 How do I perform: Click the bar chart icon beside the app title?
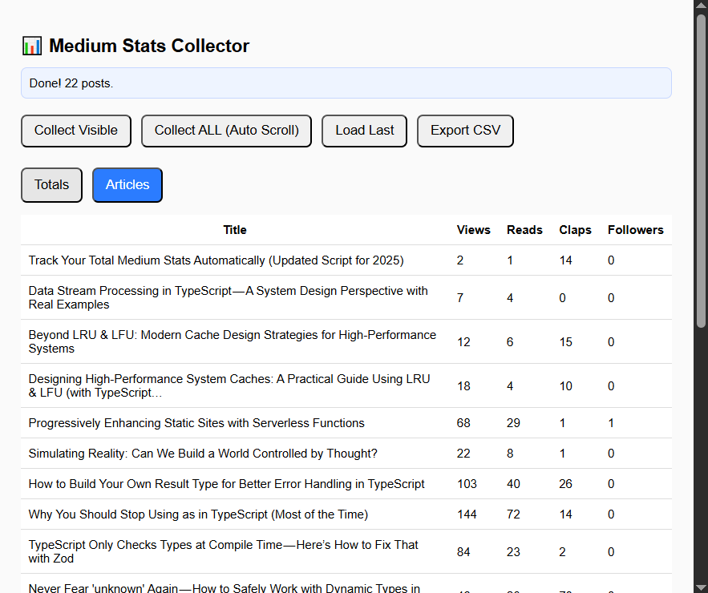pos(31,46)
